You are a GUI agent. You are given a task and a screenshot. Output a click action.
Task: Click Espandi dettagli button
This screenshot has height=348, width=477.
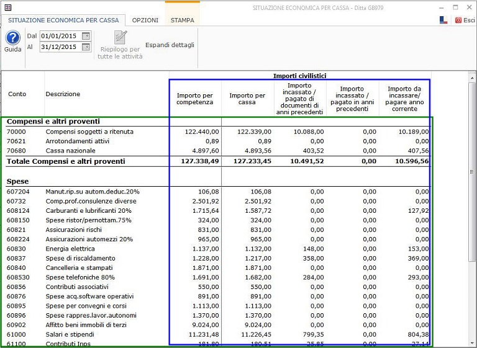pos(170,45)
